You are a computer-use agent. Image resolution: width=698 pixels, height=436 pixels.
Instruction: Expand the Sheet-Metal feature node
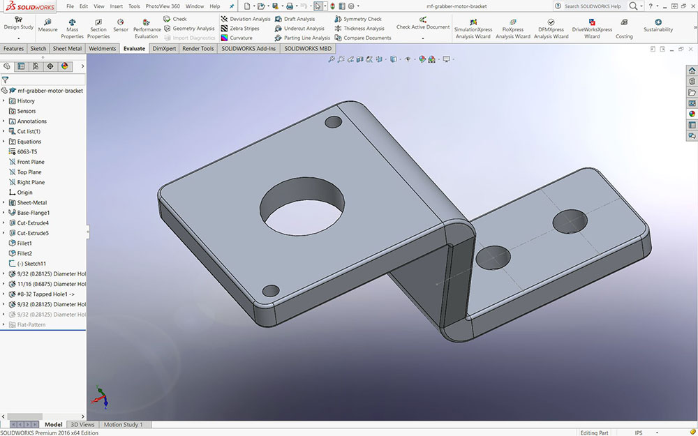3,202
